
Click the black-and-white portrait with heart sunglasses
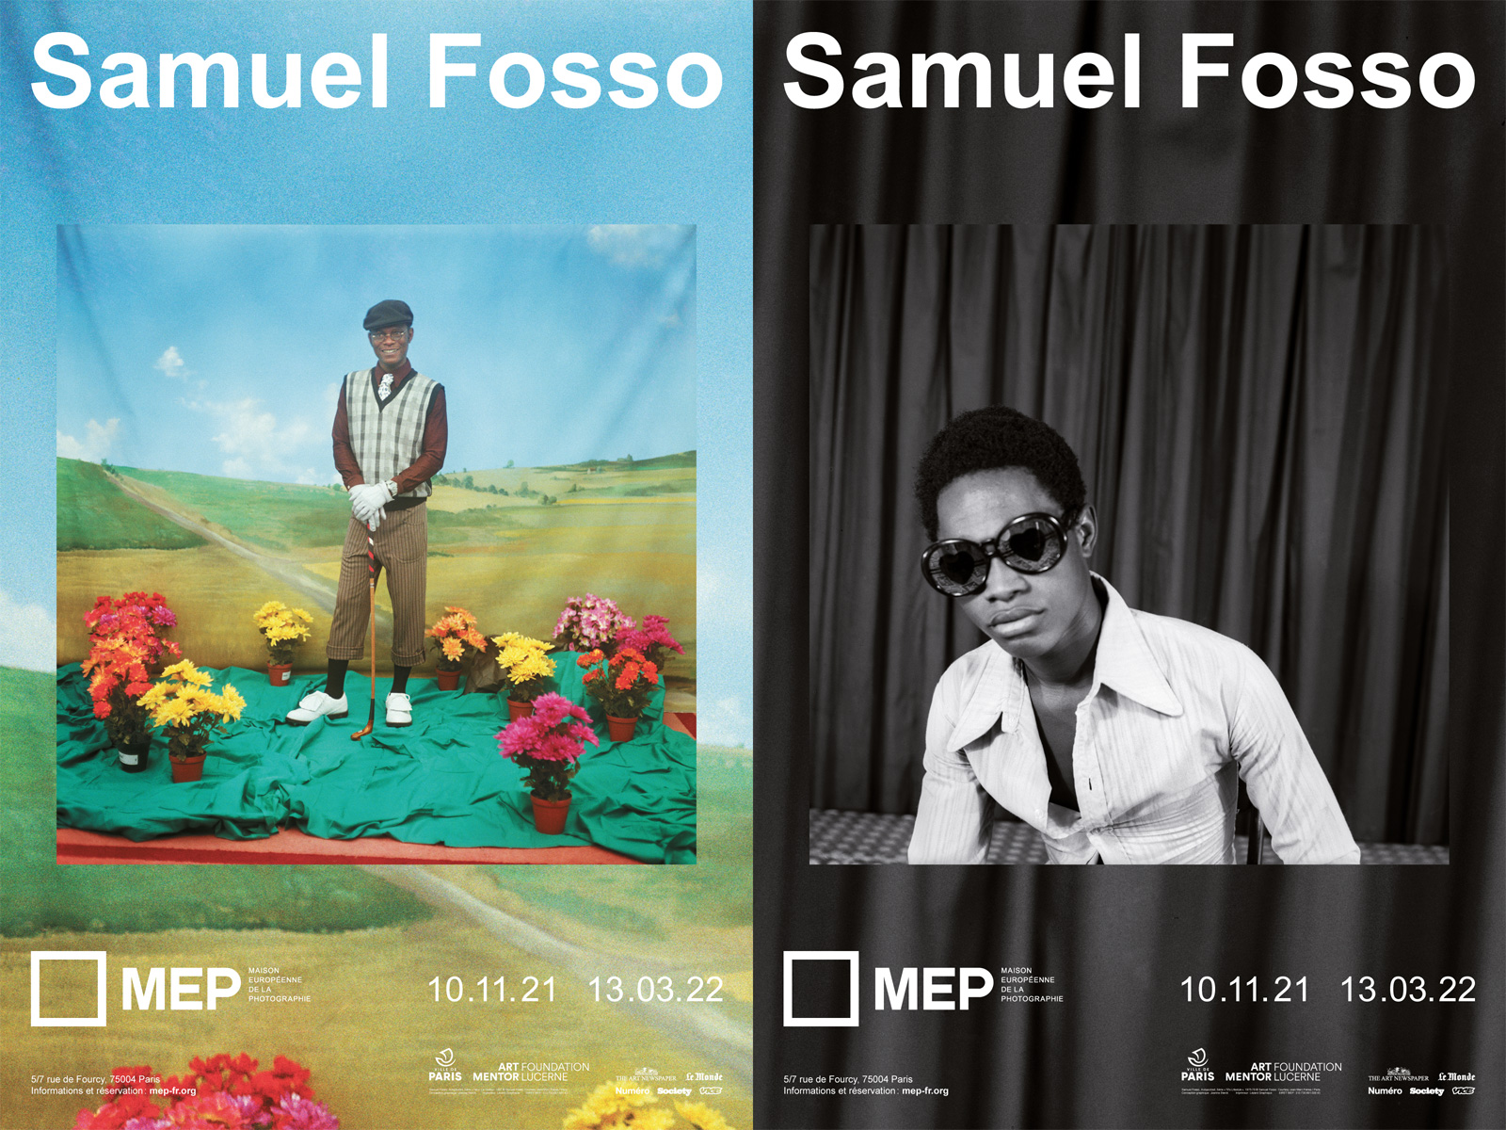tap(1129, 543)
